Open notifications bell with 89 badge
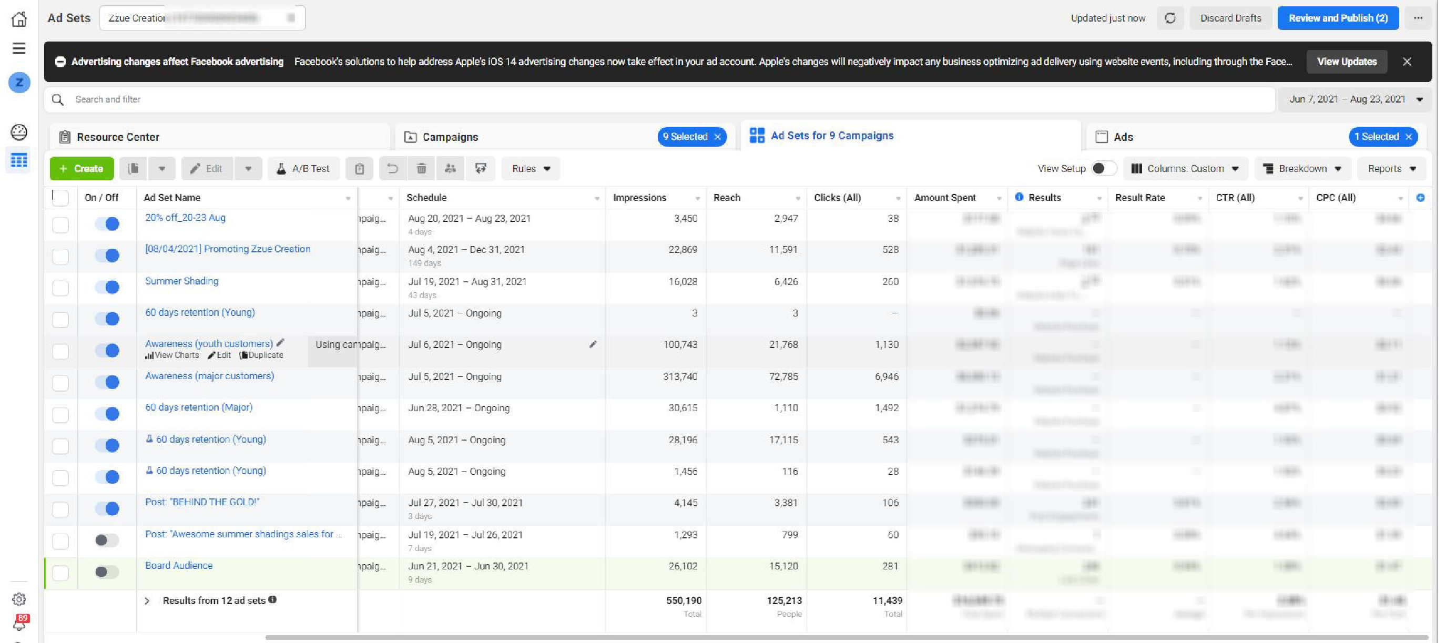Viewport: 1446px width, 643px height. (19, 621)
